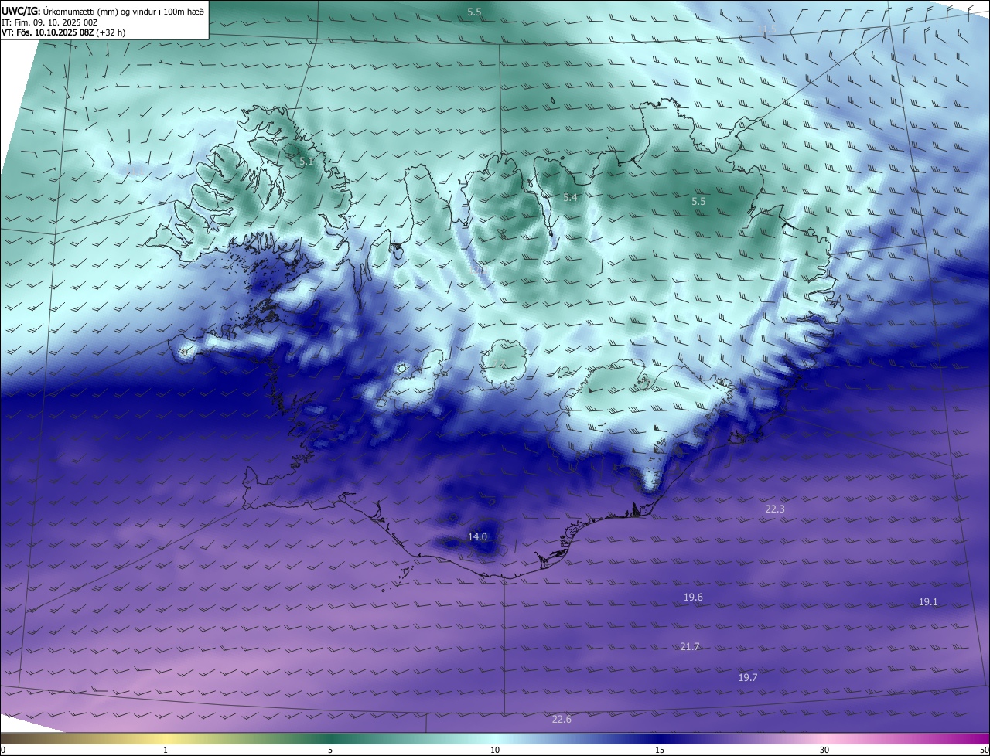Click the 21.7 value label on the map
The height and width of the screenshot is (756, 990).
(690, 646)
